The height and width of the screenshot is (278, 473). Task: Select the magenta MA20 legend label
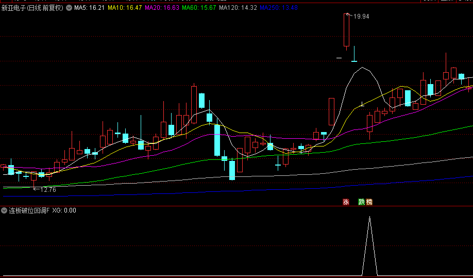tap(162, 8)
